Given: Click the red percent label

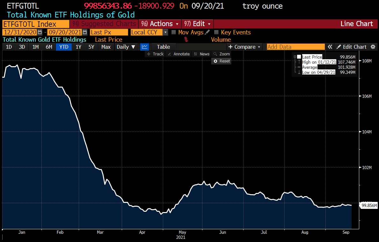Looking at the screenshot, I should tap(186, 39).
